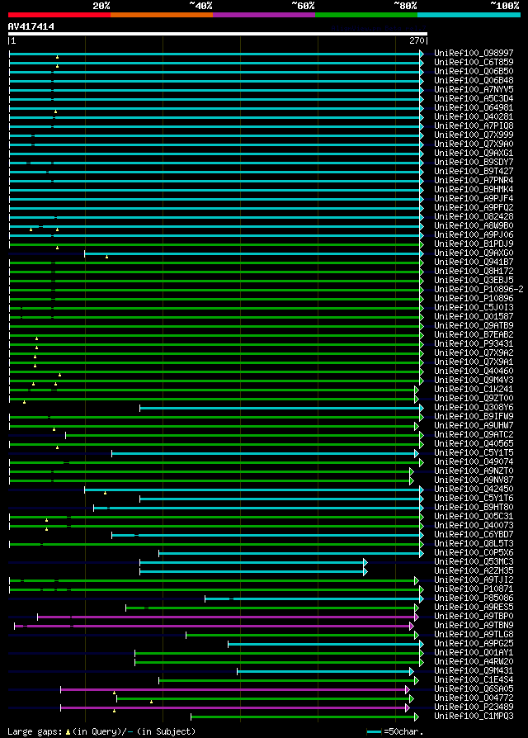Select hit UniRef100_Q308Y6
Screen dimensions: 528x738
click(474, 407)
